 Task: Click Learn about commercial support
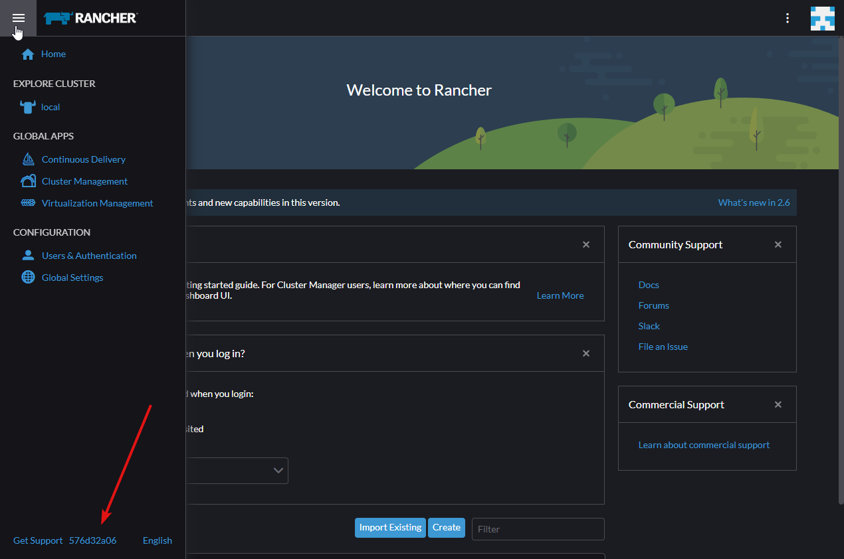tap(704, 445)
